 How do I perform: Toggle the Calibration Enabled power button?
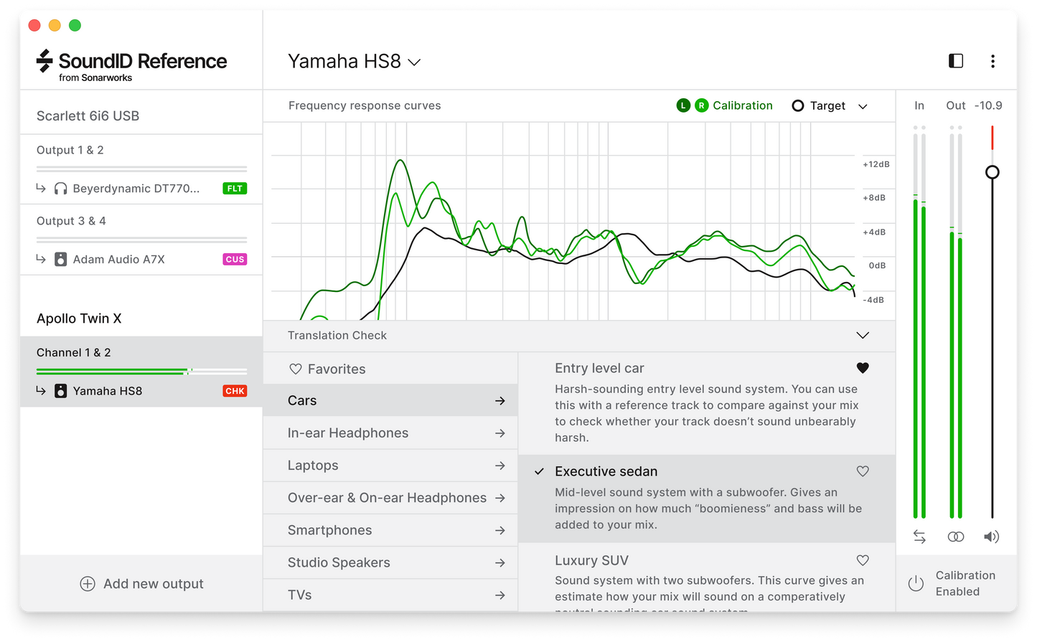[x=916, y=583]
